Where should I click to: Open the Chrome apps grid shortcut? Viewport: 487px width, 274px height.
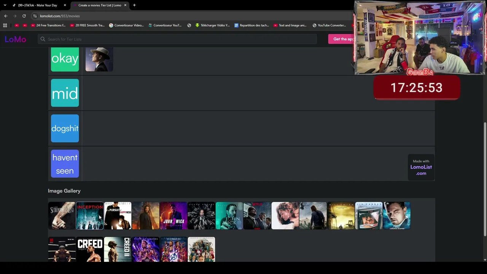5,25
